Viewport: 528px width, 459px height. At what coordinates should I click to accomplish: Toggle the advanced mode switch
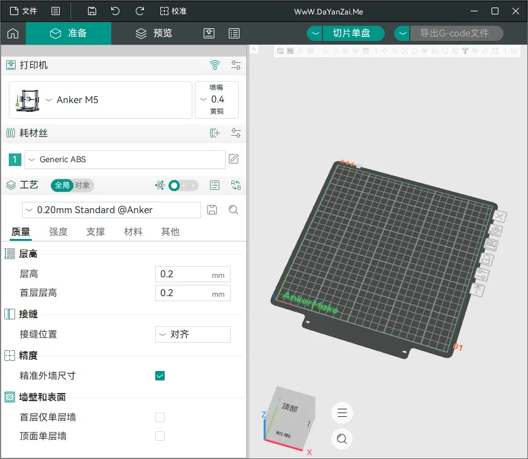click(183, 185)
